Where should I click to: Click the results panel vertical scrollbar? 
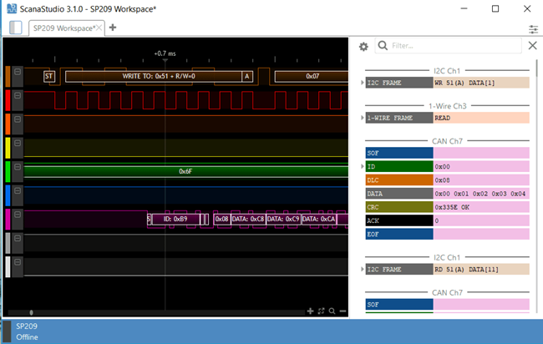coord(537,68)
